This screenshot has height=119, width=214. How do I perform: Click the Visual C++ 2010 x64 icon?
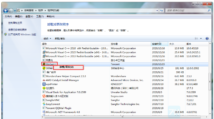coord(44,48)
